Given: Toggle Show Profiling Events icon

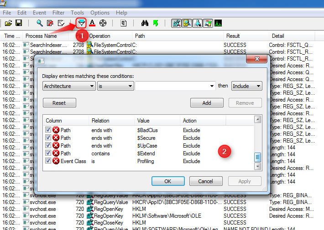Looking at the screenshot, I should (218, 23).
